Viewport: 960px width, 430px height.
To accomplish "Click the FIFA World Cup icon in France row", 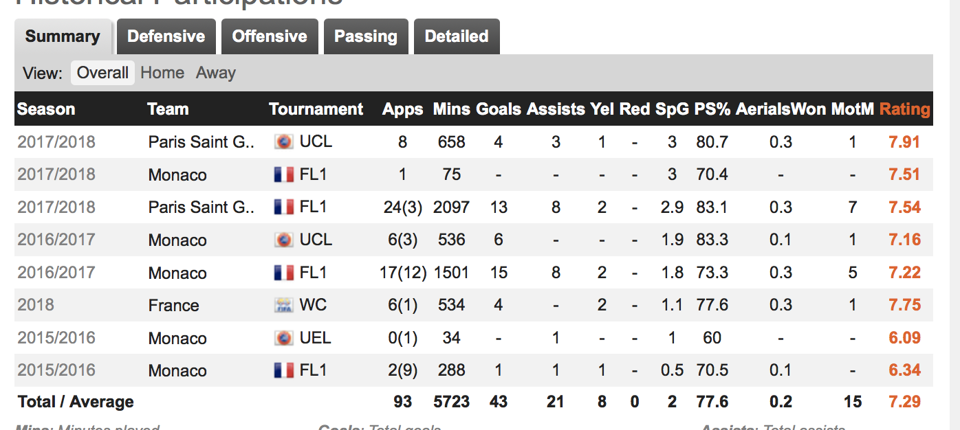I will coord(283,305).
